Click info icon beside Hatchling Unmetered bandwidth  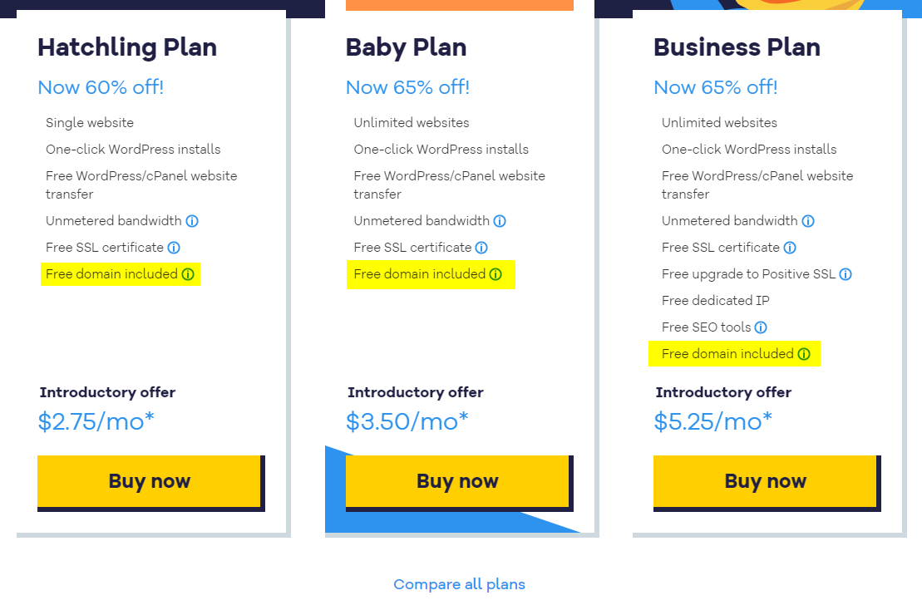click(x=192, y=221)
